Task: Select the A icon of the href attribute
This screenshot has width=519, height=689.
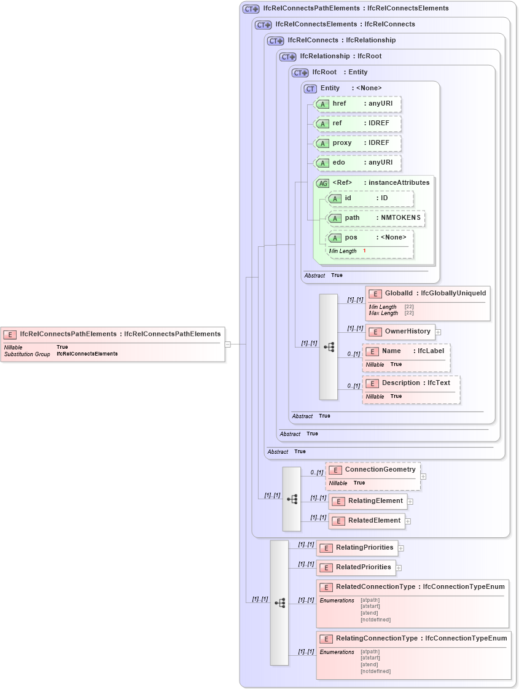Action: [322, 104]
